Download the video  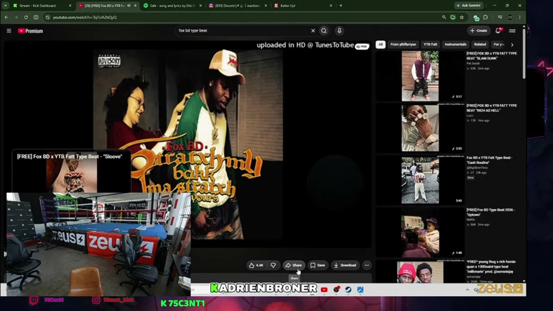pyautogui.click(x=345, y=265)
